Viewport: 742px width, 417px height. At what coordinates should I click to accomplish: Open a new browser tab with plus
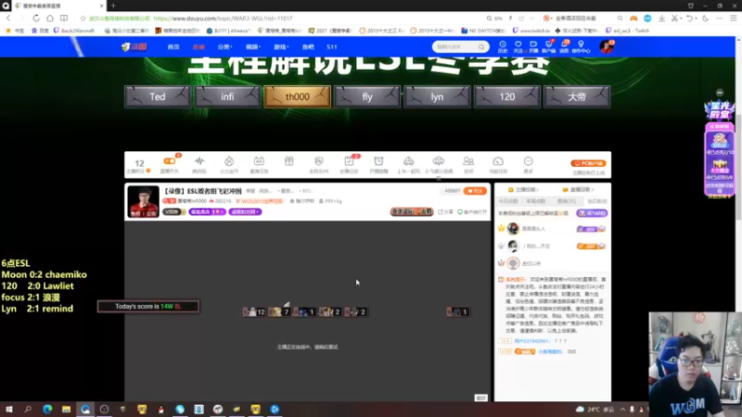(113, 6)
